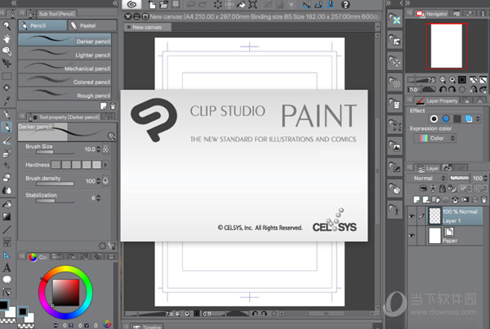Adjust the Brush Size stepper

pyautogui.click(x=99, y=149)
